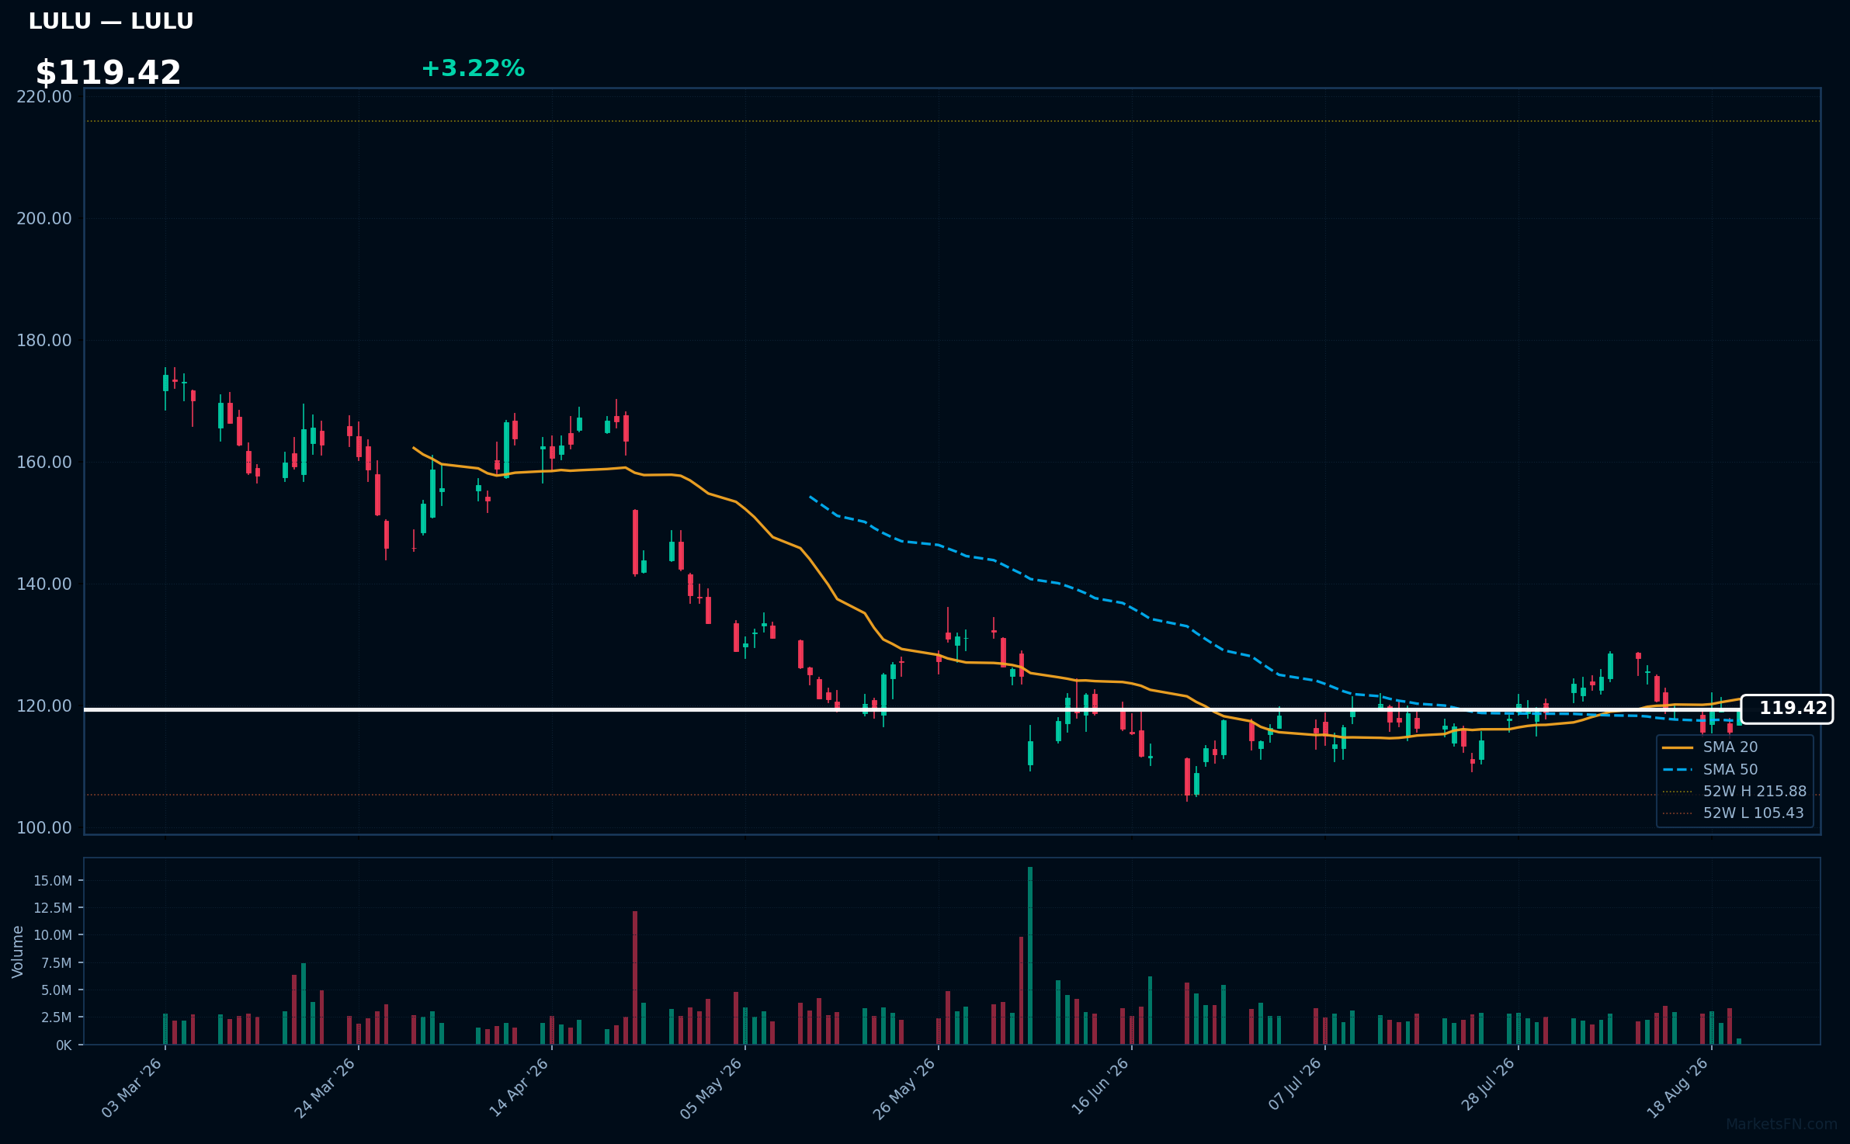Click the 119.42 current price label
Viewport: 1850px width, 1144px height.
pyautogui.click(x=1786, y=709)
